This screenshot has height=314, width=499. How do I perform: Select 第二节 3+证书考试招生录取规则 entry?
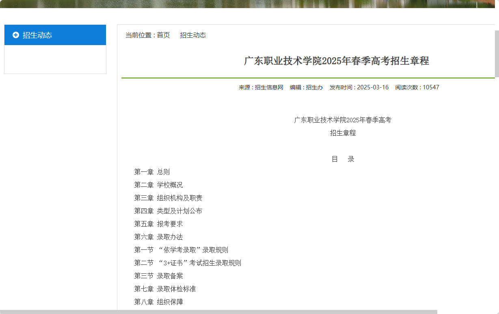pos(188,262)
